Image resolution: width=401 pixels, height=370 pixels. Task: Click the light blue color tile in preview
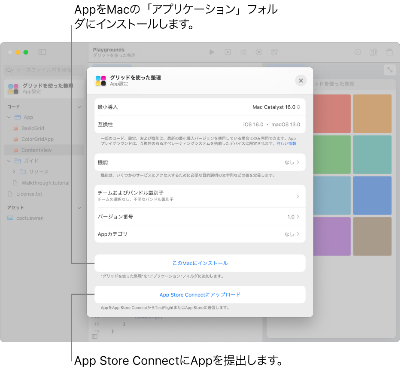click(x=332, y=195)
